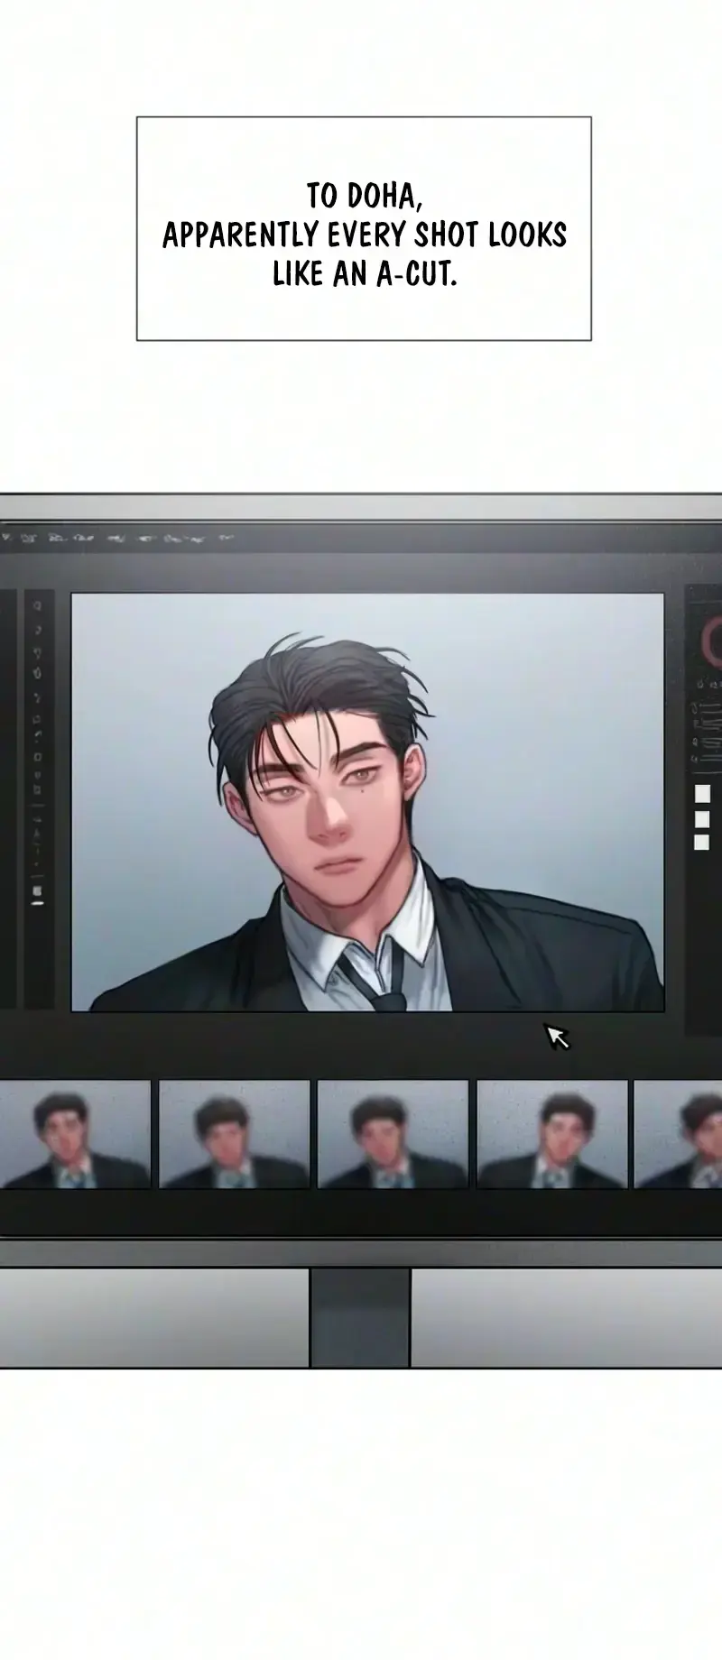722x1660 pixels.
Task: Open the fourth thumbnail in the filmstrip
Action: click(x=551, y=1134)
